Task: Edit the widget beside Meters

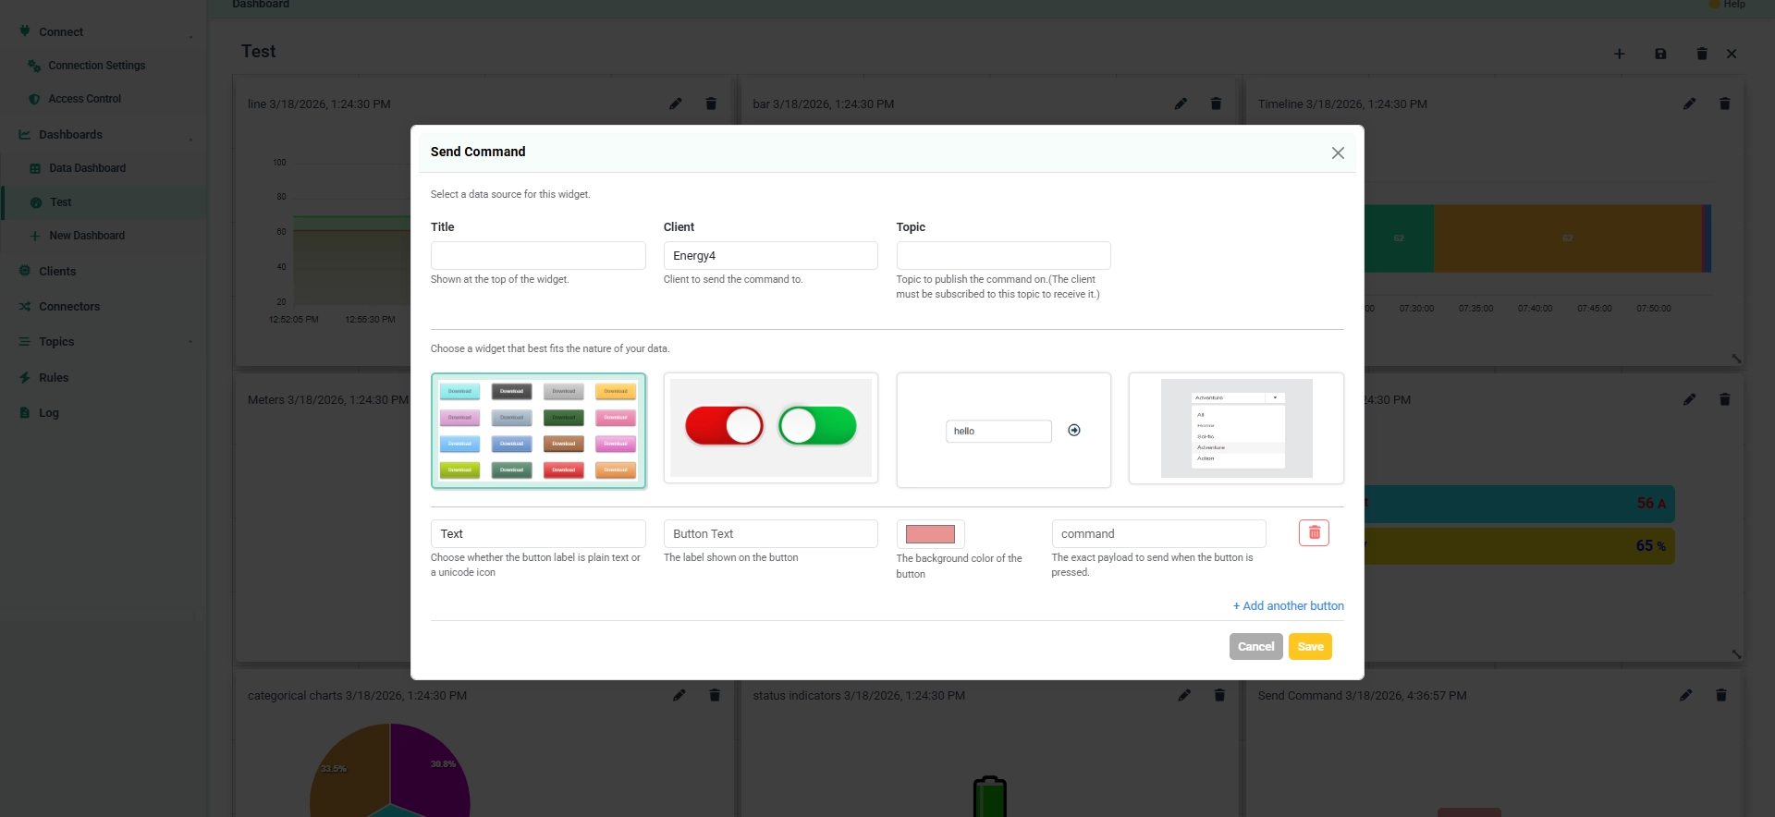Action: [x=1689, y=399]
